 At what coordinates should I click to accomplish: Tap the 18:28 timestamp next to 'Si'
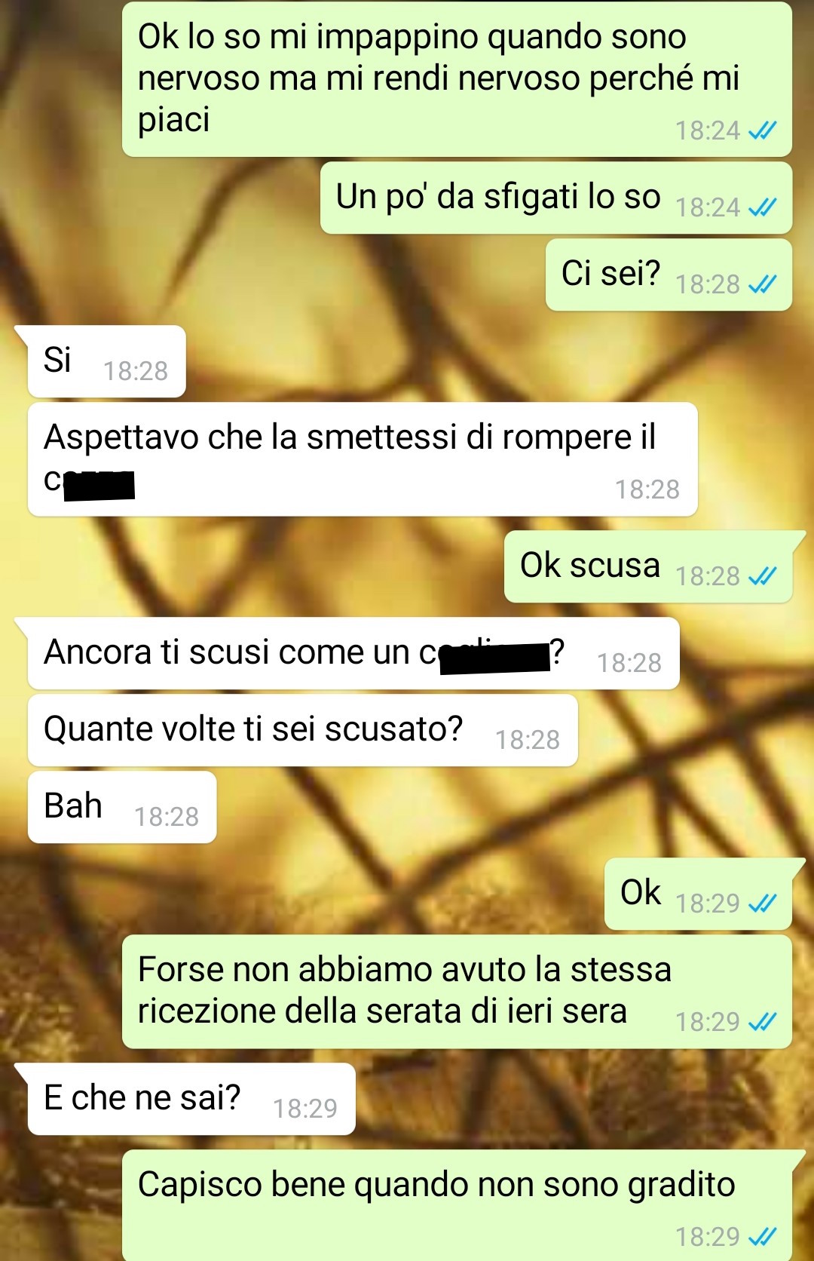pyautogui.click(x=136, y=371)
